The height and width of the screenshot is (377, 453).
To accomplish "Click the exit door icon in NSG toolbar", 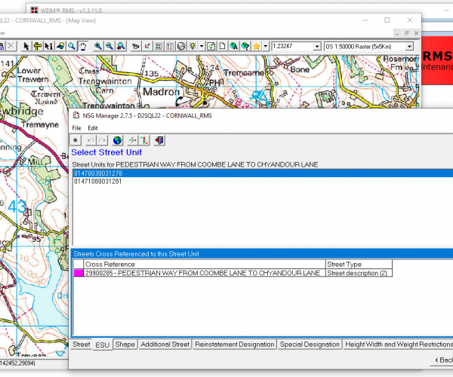I will click(x=159, y=140).
